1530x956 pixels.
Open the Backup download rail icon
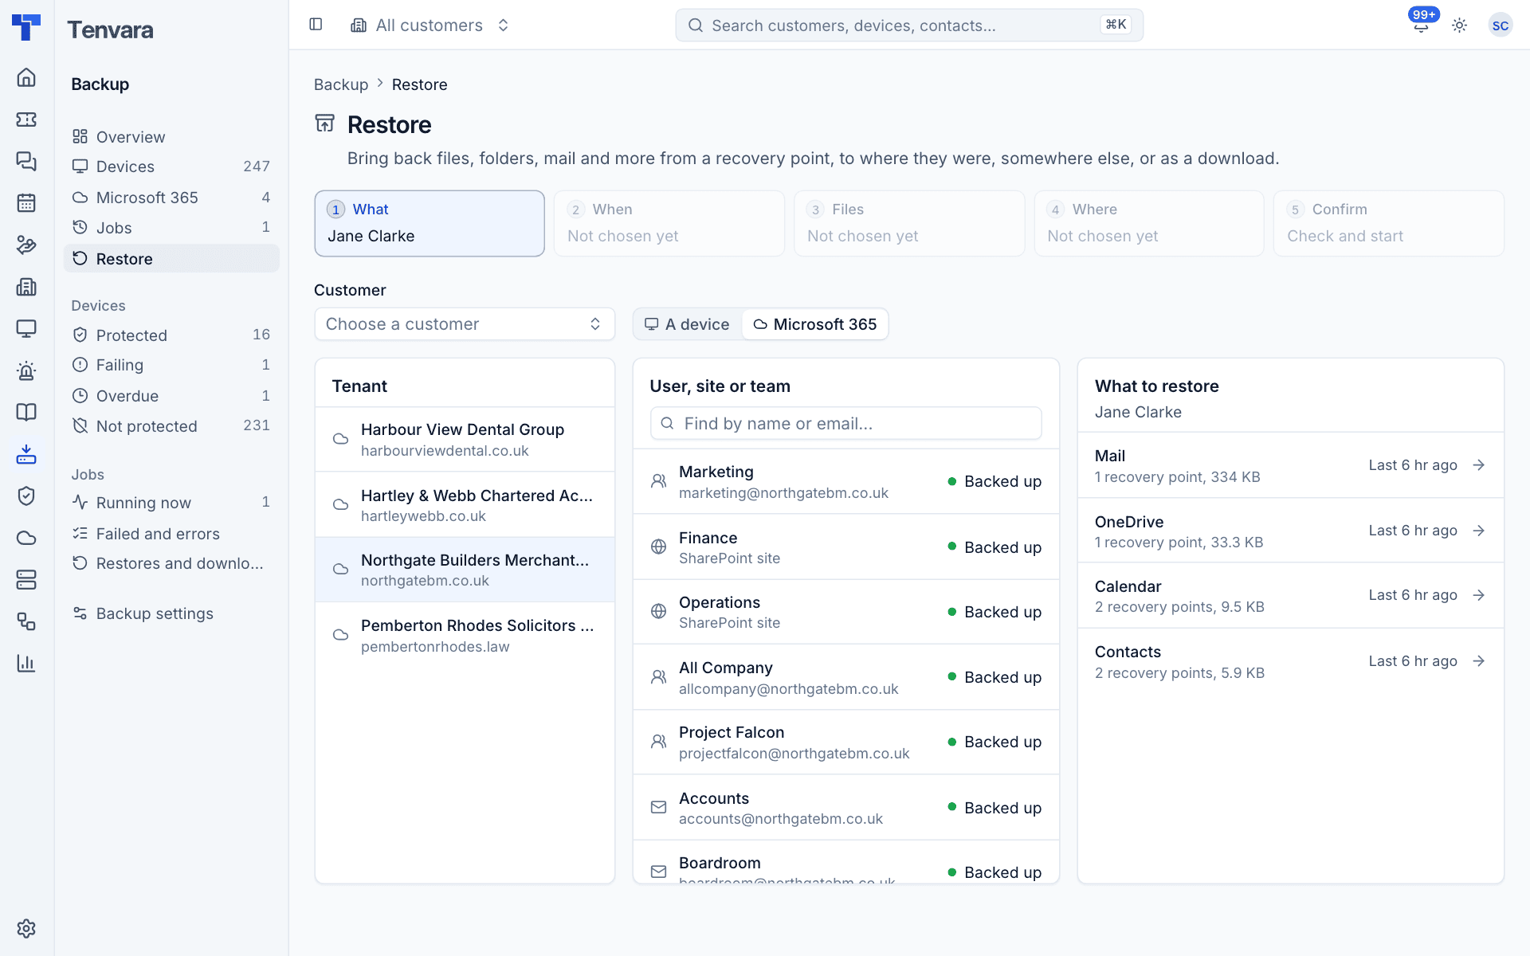(x=26, y=454)
